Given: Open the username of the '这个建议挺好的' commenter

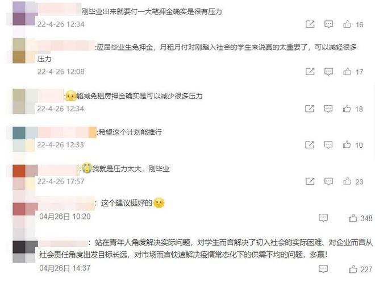Looking at the screenshot, I should point(66,204).
